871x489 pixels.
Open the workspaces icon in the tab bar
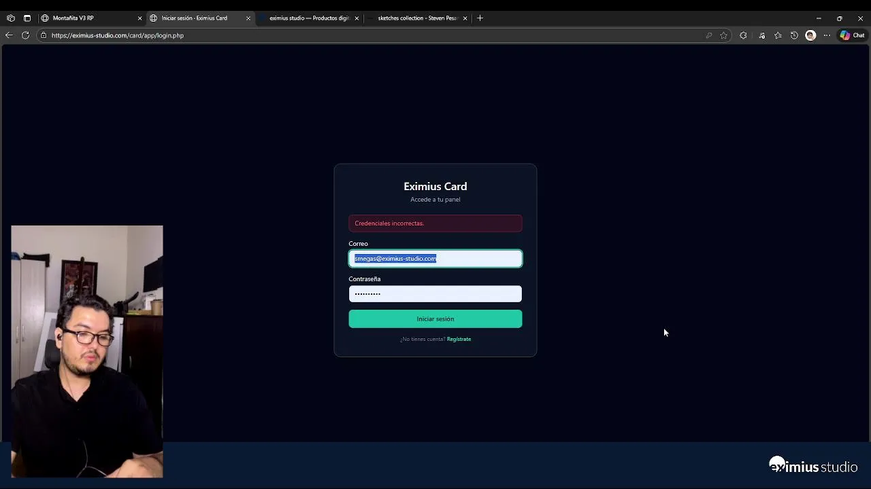pyautogui.click(x=11, y=18)
